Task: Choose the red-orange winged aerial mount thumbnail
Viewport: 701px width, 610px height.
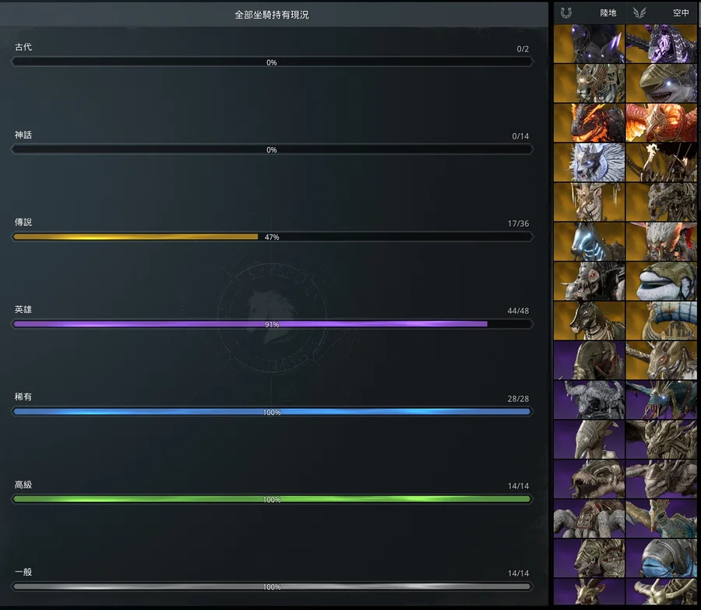Action: [x=661, y=123]
